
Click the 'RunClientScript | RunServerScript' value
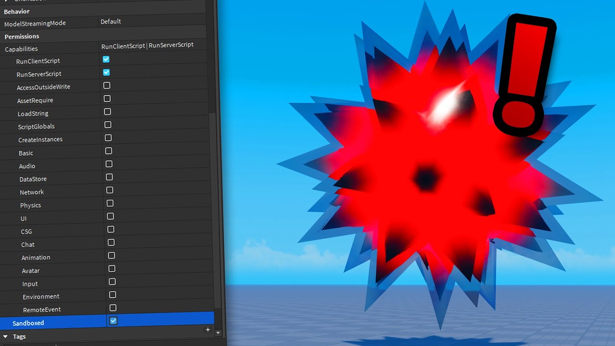pyautogui.click(x=148, y=45)
